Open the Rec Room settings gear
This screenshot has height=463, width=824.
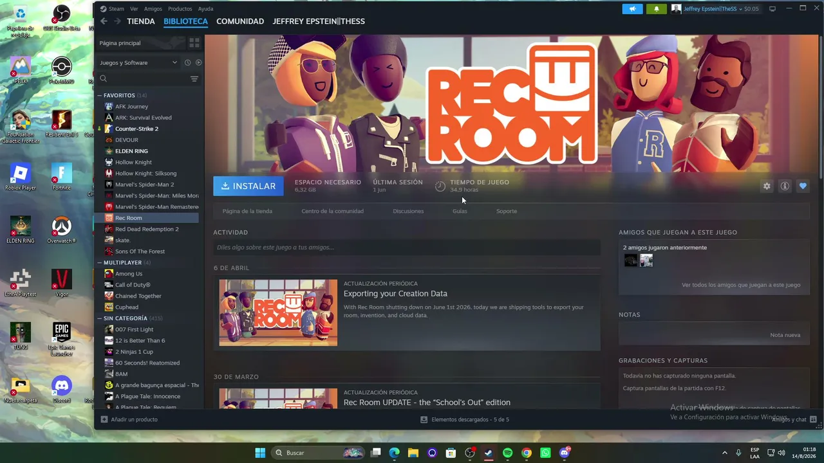[x=767, y=186]
